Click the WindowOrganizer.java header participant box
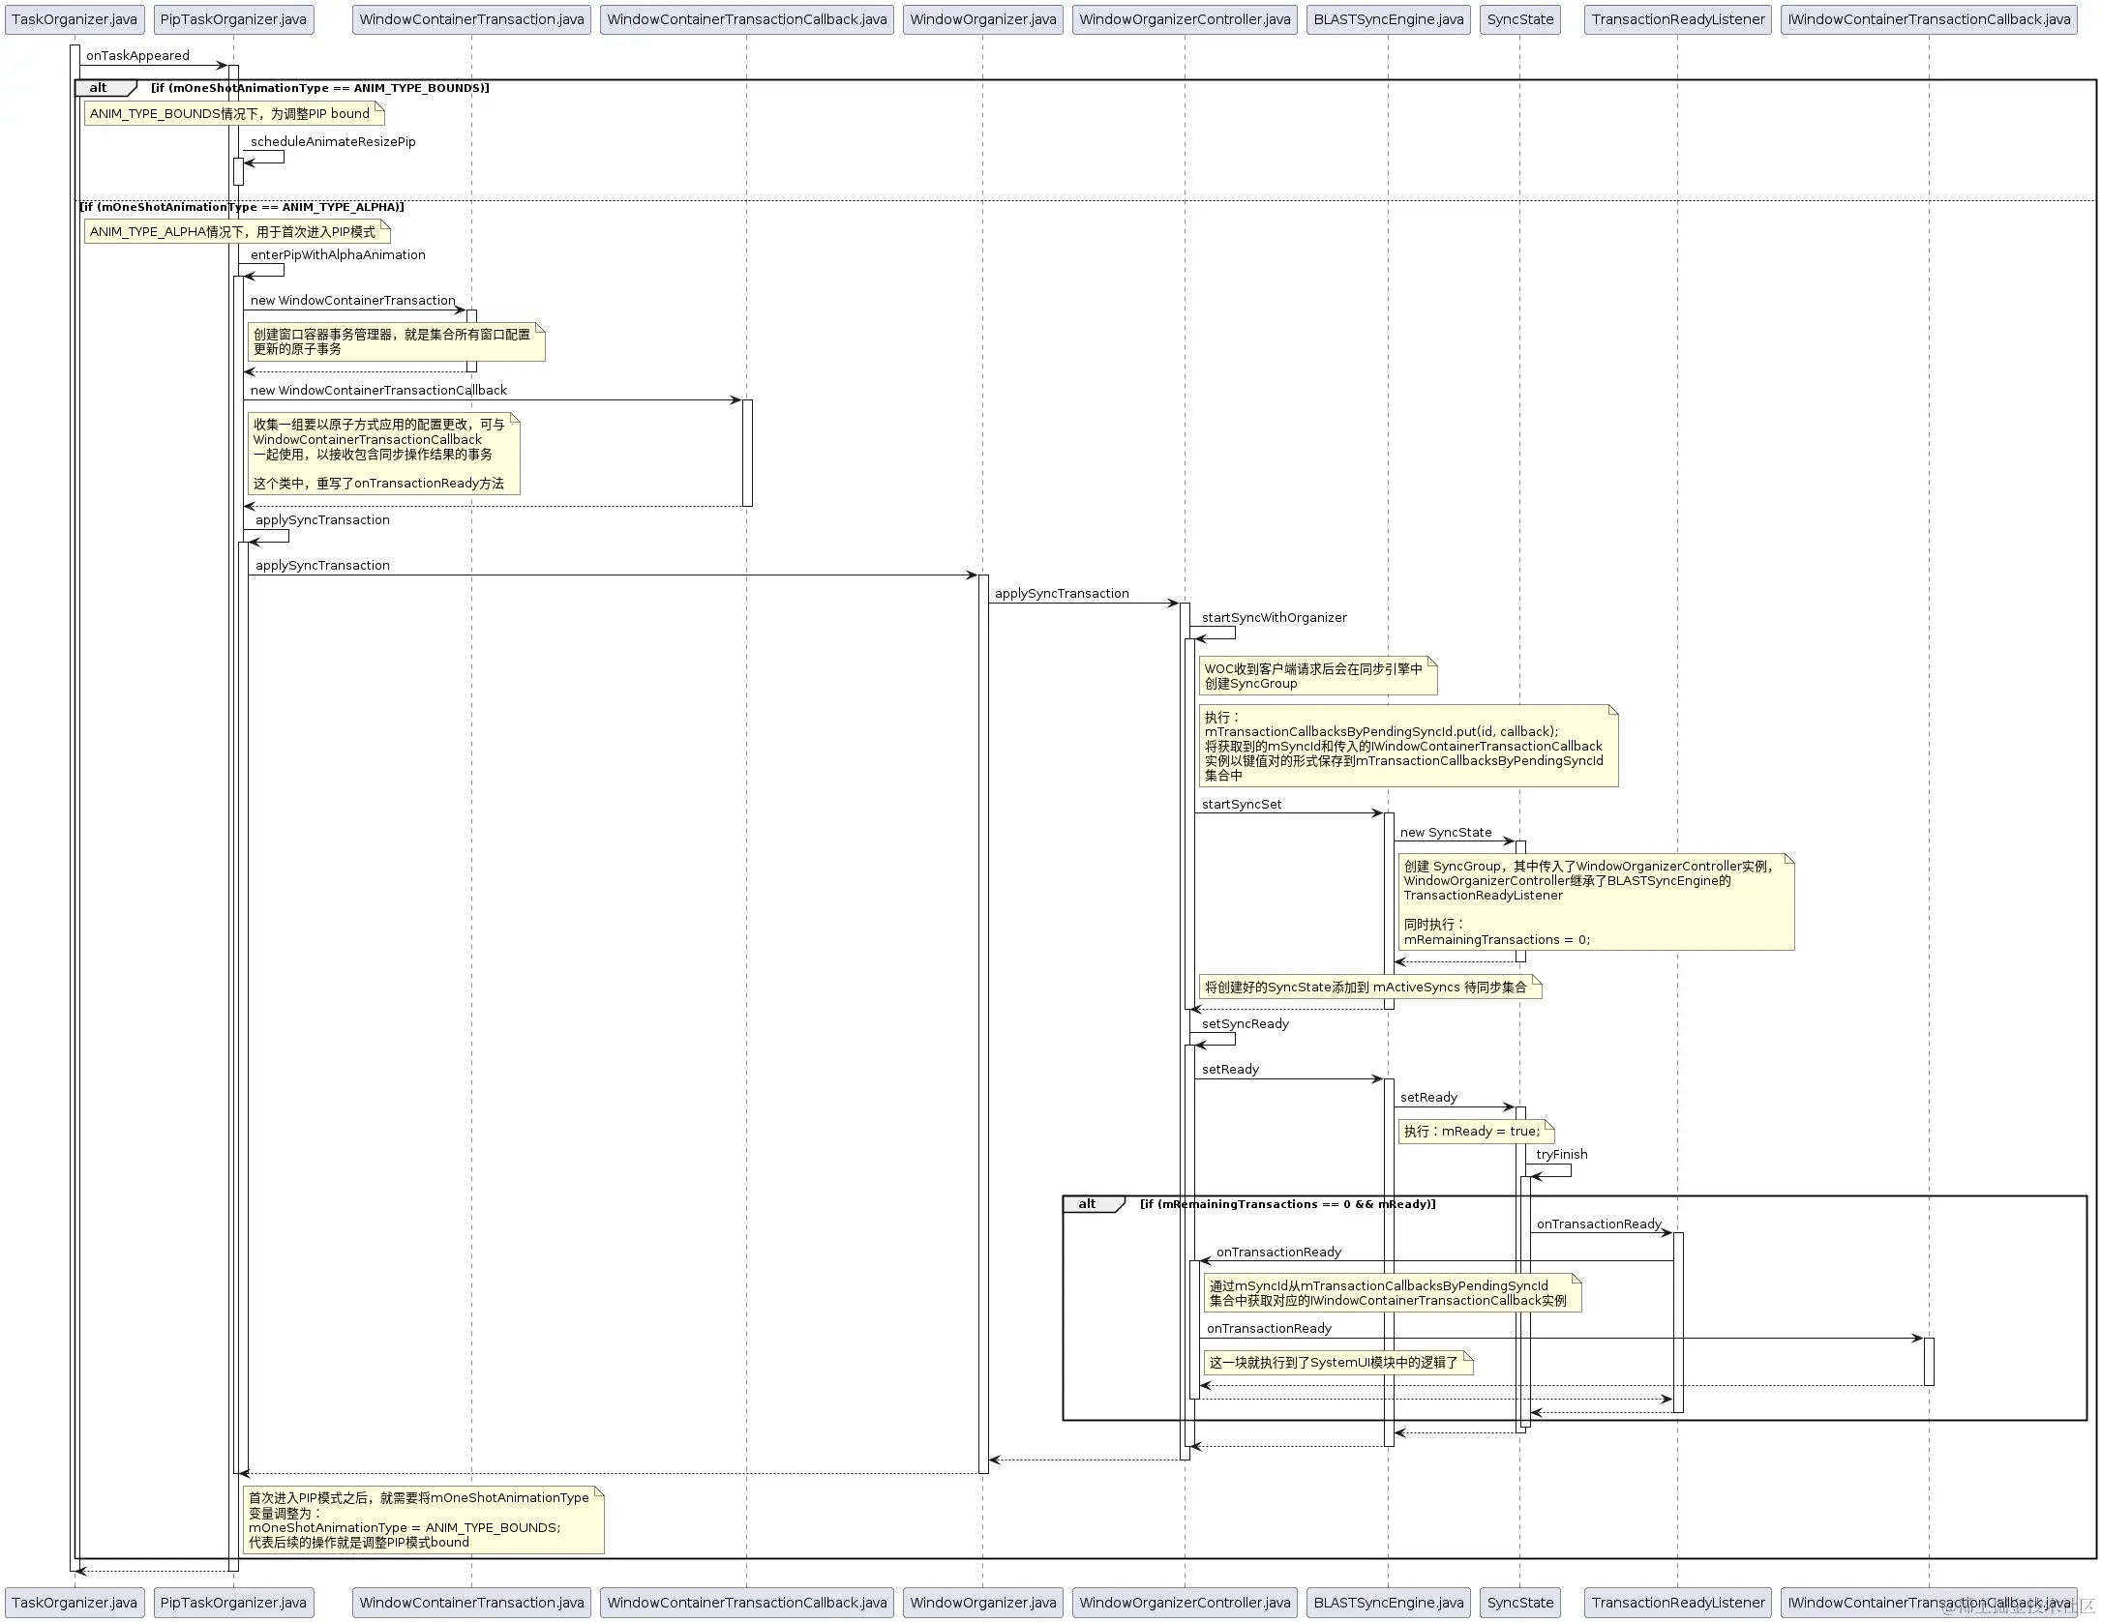The height and width of the screenshot is (1622, 2102). 983,19
